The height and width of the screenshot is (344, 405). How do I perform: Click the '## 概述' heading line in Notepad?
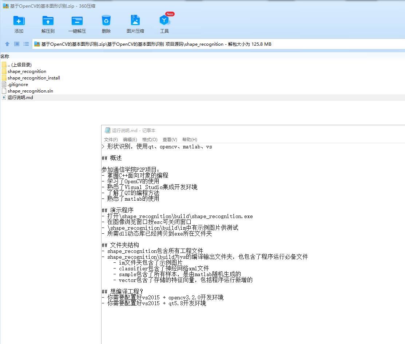112,158
